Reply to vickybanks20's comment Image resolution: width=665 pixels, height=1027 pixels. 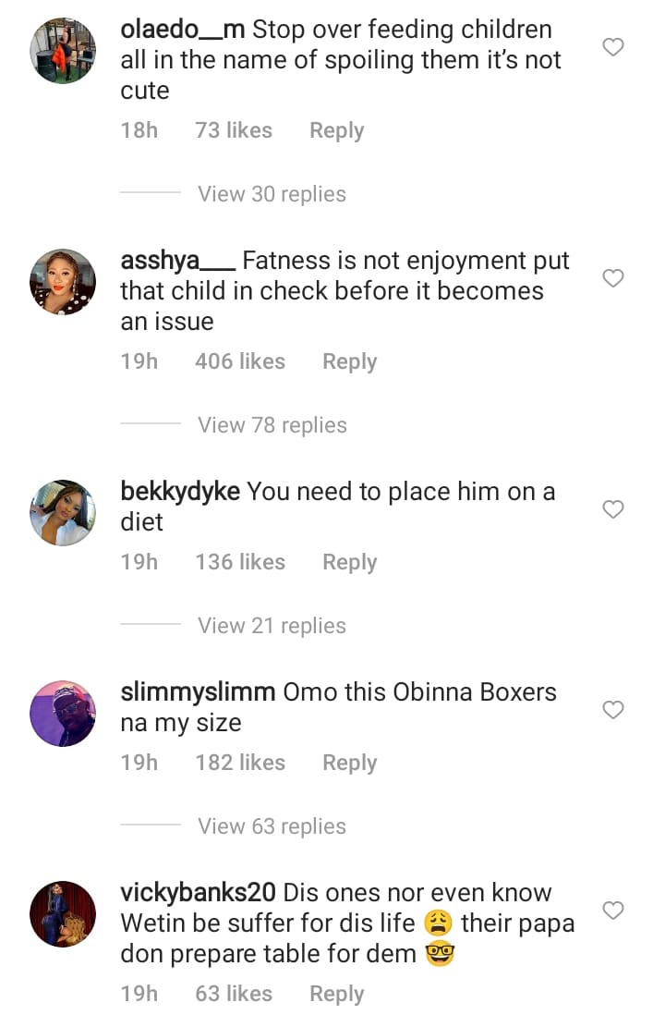336,995
